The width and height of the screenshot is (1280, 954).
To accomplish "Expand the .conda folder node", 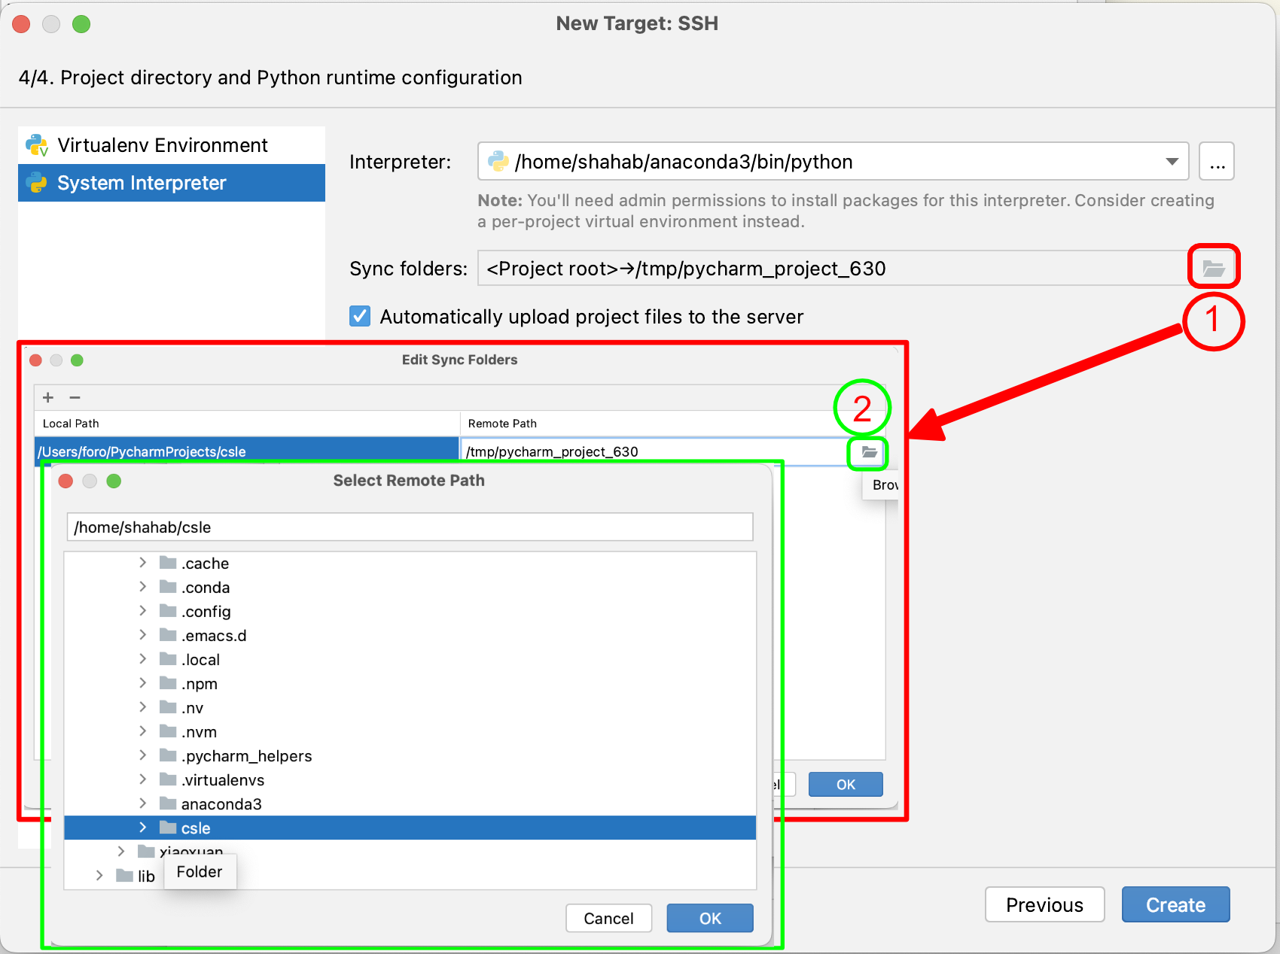I will pyautogui.click(x=142, y=587).
